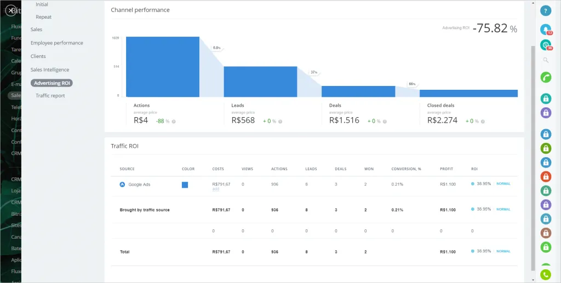Go to Employee performance section
This screenshot has width=561, height=283.
point(56,43)
